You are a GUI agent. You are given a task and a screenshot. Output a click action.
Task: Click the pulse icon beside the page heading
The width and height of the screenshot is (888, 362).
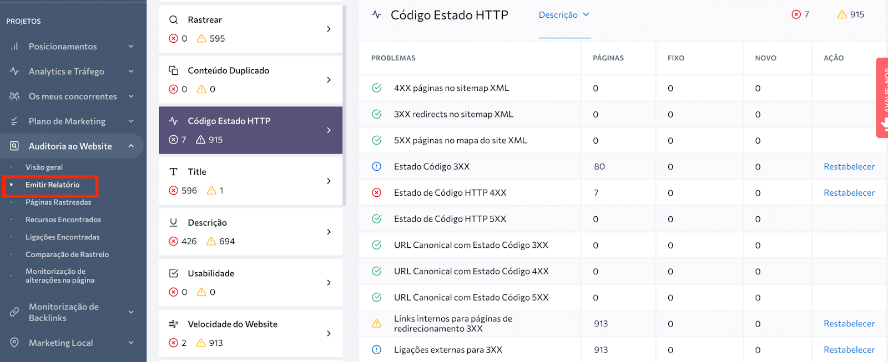tap(376, 14)
